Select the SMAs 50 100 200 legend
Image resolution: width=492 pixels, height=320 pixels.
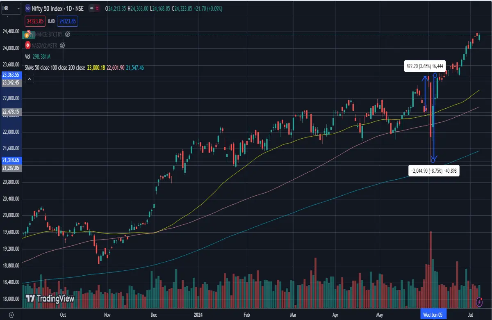[55, 67]
